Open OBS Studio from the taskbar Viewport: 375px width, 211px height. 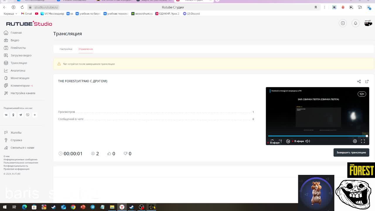tap(142, 207)
